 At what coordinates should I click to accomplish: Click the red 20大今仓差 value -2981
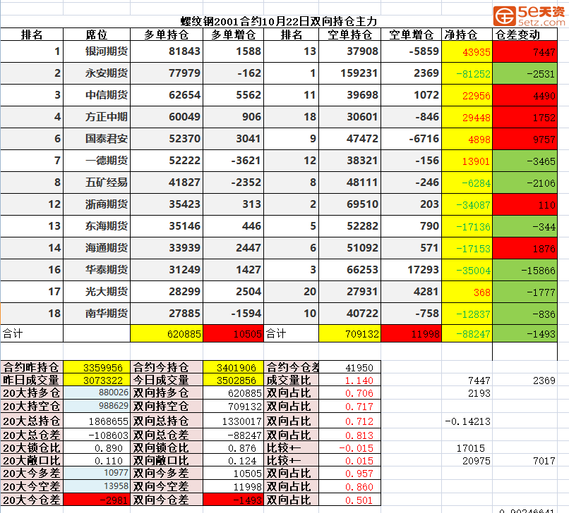click(x=97, y=500)
